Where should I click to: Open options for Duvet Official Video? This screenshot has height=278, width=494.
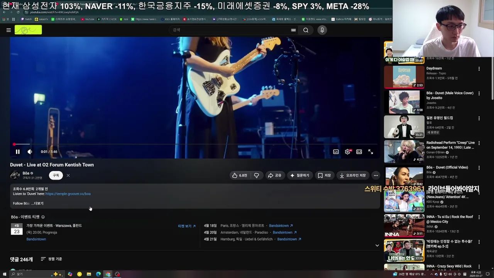[479, 168]
